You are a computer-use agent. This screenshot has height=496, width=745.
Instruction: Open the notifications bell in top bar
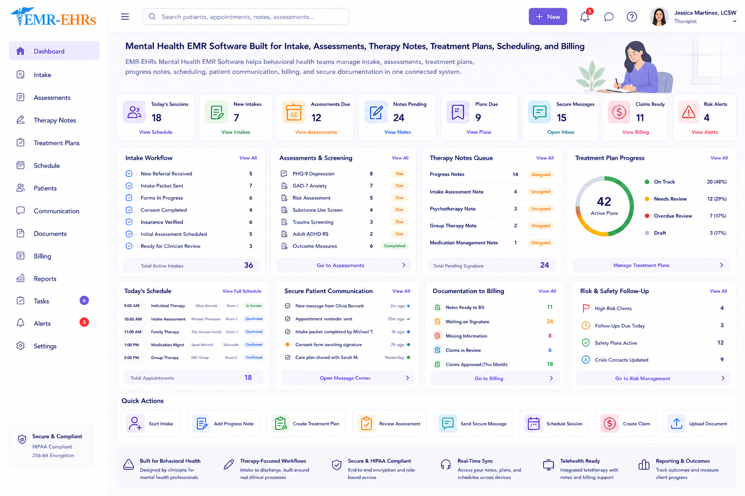(585, 16)
